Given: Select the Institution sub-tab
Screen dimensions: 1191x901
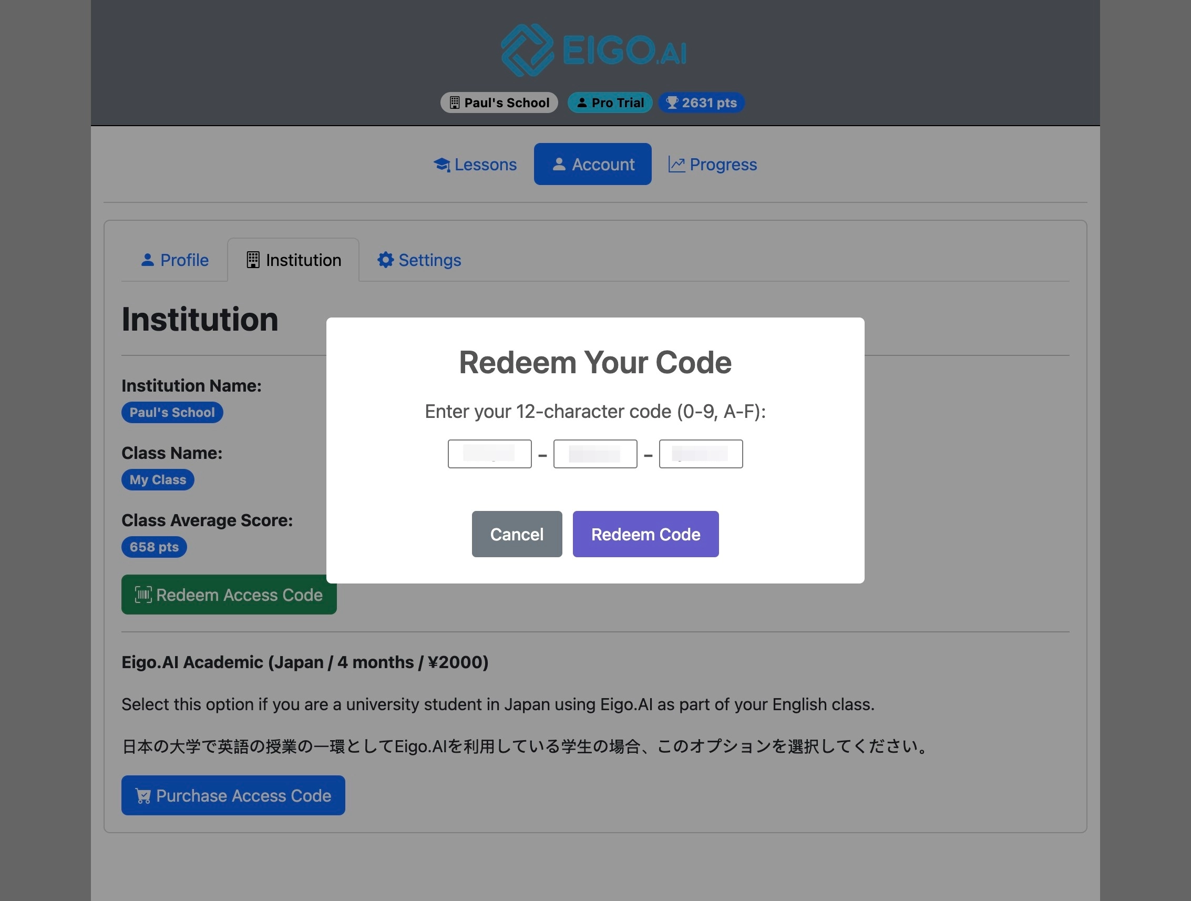Looking at the screenshot, I should click(293, 260).
